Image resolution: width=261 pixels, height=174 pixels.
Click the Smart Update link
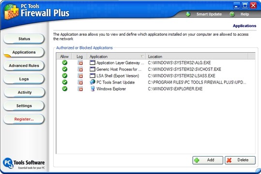click(209, 14)
